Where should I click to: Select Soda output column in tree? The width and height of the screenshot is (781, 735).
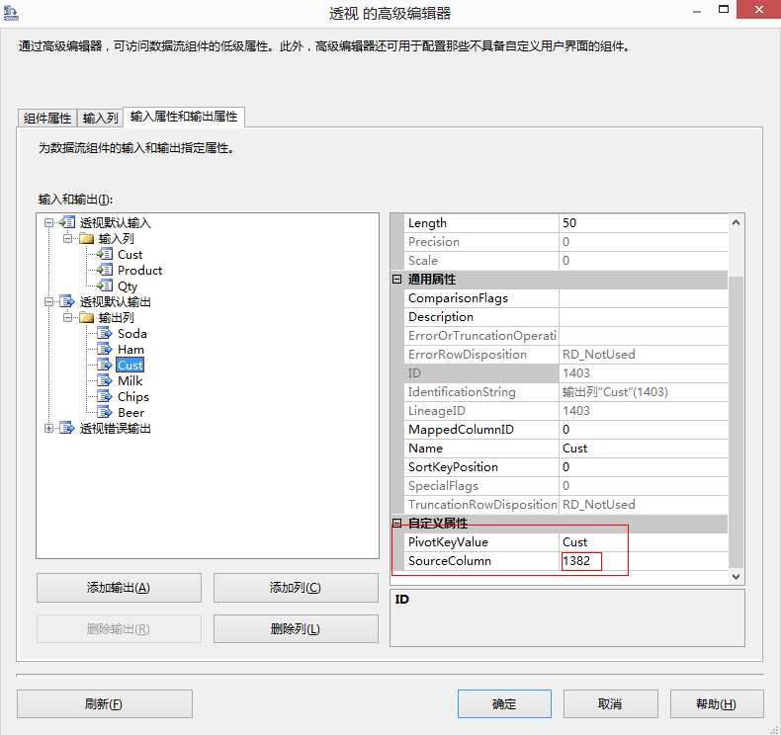coord(132,333)
